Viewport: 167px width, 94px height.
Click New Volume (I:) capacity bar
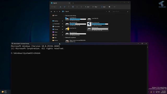click(x=78, y=34)
